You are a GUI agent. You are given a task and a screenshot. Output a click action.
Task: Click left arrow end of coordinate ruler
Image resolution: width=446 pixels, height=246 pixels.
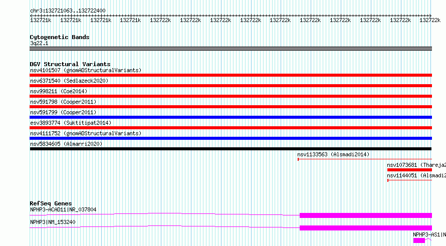coord(31,16)
